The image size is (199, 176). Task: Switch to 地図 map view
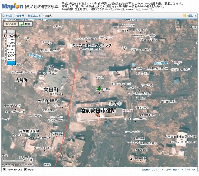25,24
